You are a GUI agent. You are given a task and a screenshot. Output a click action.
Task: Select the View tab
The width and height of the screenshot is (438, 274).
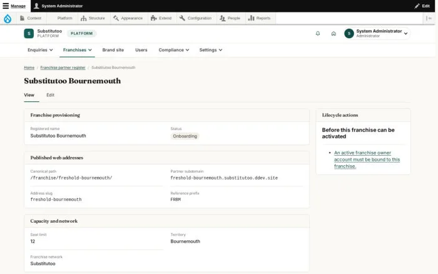[29, 95]
